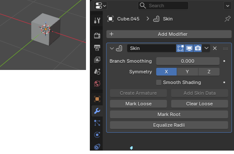Click the Cube.045 object icon in breadcrumb
234x154 pixels.
[110, 19]
